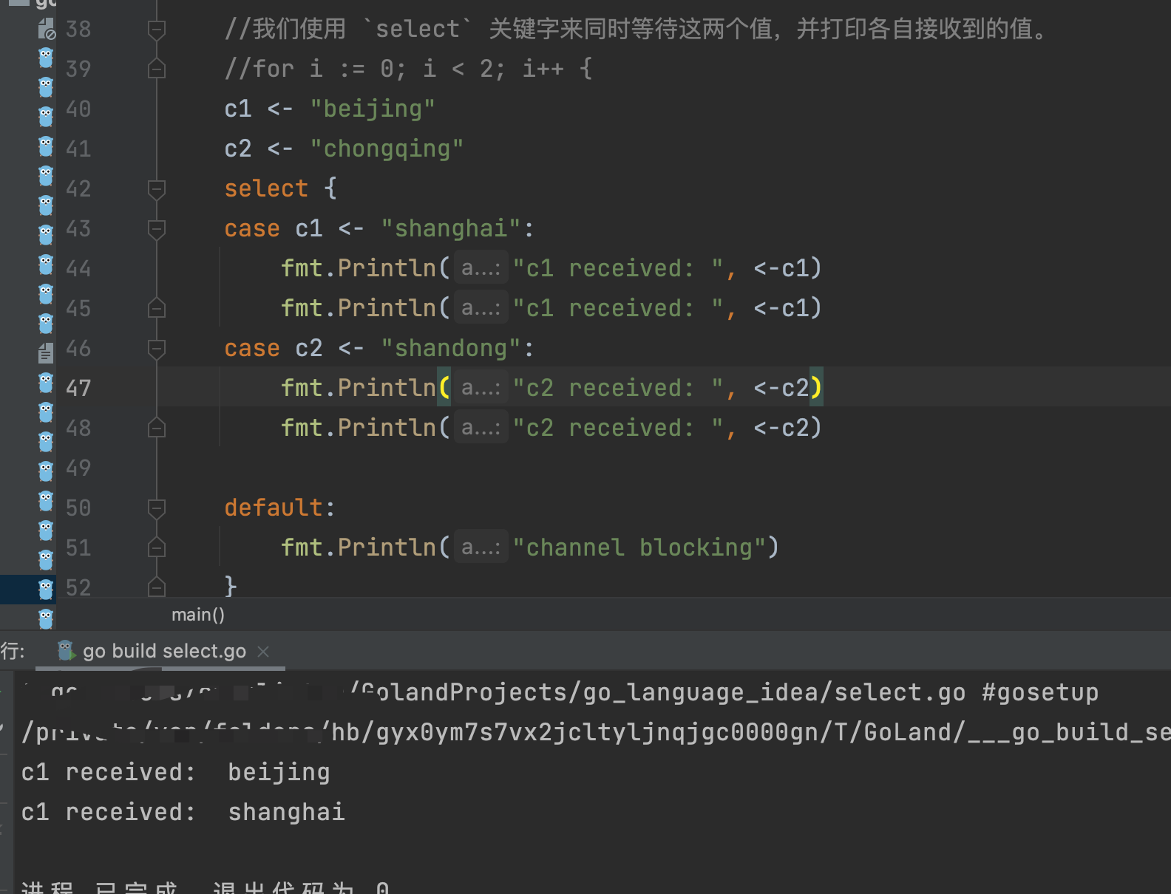The image size is (1171, 894).
Task: Click the default keyword on line 50
Action: 274,508
